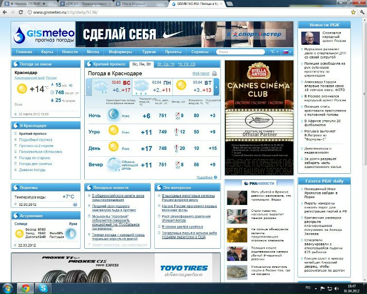Select the ПН 02.04 forecast day
Screen dimensions: 367x294
[x=154, y=87]
